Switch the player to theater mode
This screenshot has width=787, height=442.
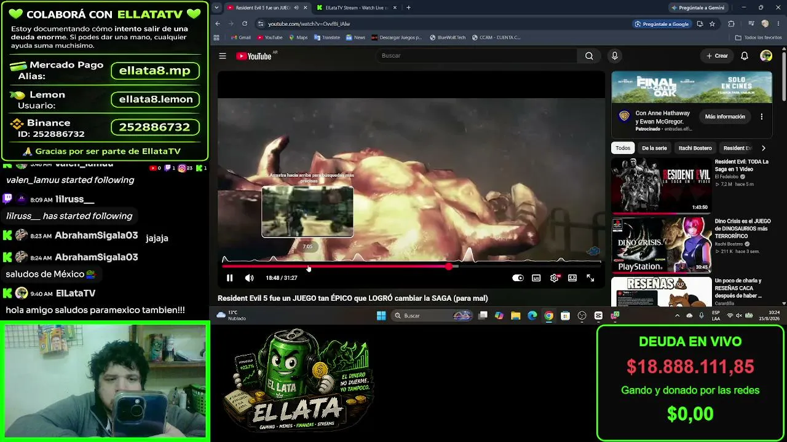point(572,278)
